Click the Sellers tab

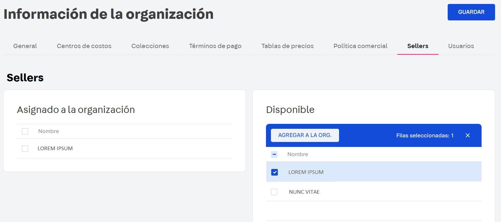click(417, 46)
